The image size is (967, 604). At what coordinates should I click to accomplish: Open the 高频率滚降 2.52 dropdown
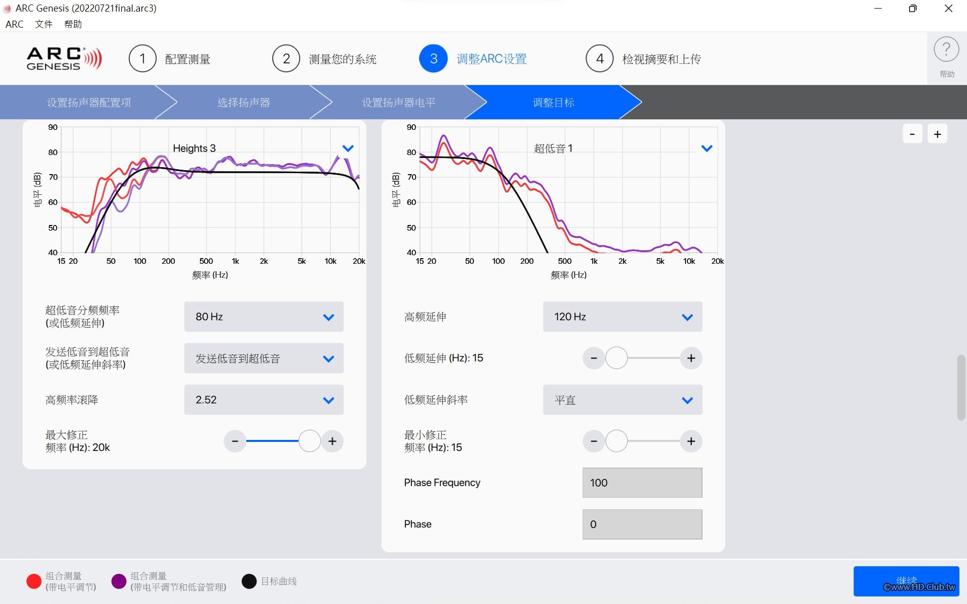pyautogui.click(x=264, y=400)
